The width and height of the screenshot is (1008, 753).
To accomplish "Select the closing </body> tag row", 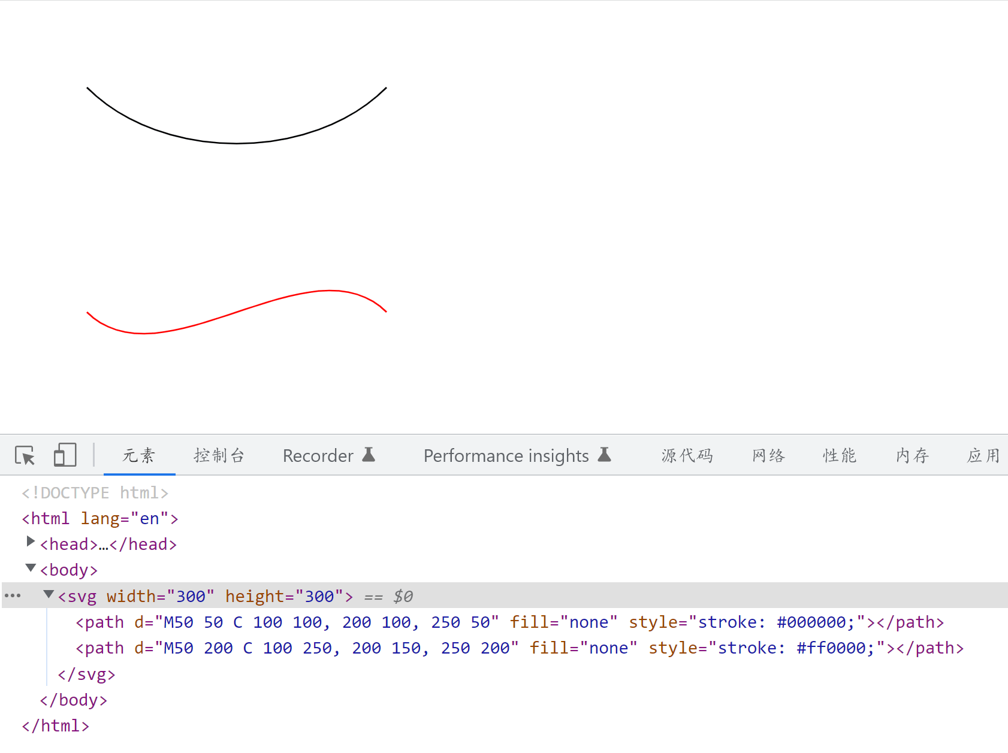I will pos(73,700).
